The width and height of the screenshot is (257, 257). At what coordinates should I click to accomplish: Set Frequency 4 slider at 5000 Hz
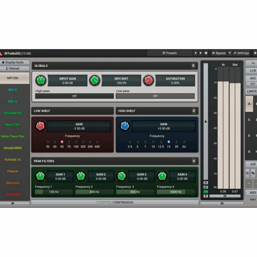(x=176, y=192)
